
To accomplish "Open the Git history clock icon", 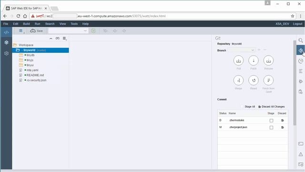I will pos(301,61).
